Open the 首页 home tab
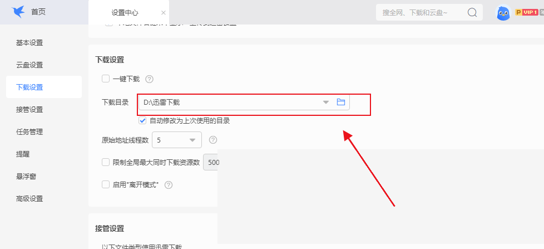 (38, 12)
